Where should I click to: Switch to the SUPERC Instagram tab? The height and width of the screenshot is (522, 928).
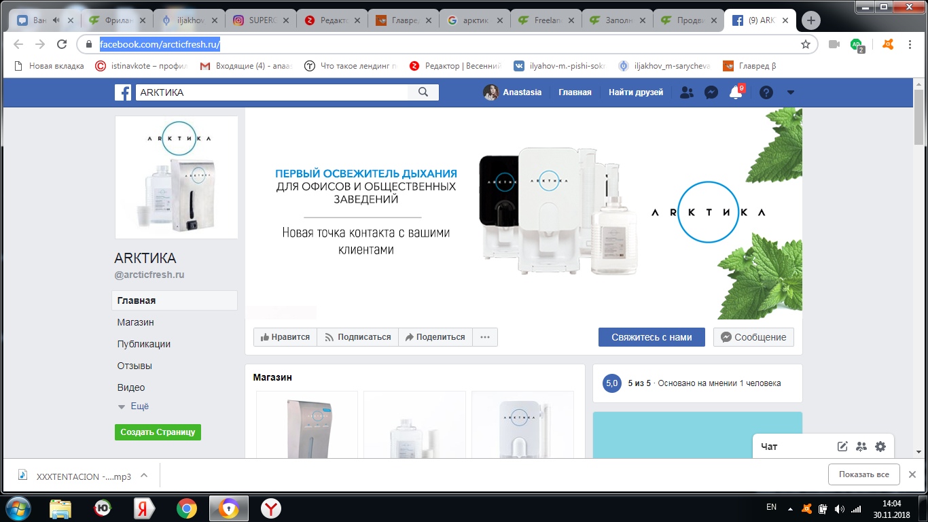point(260,20)
